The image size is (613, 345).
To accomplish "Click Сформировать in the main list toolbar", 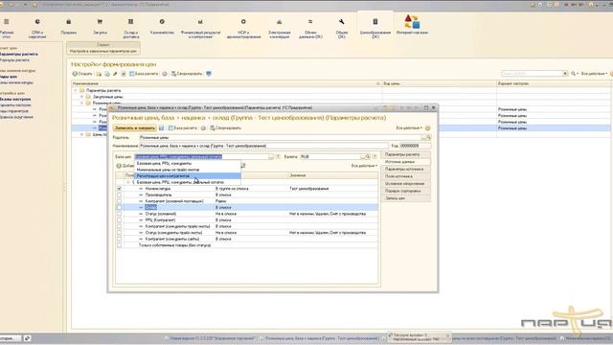I will click(x=187, y=74).
